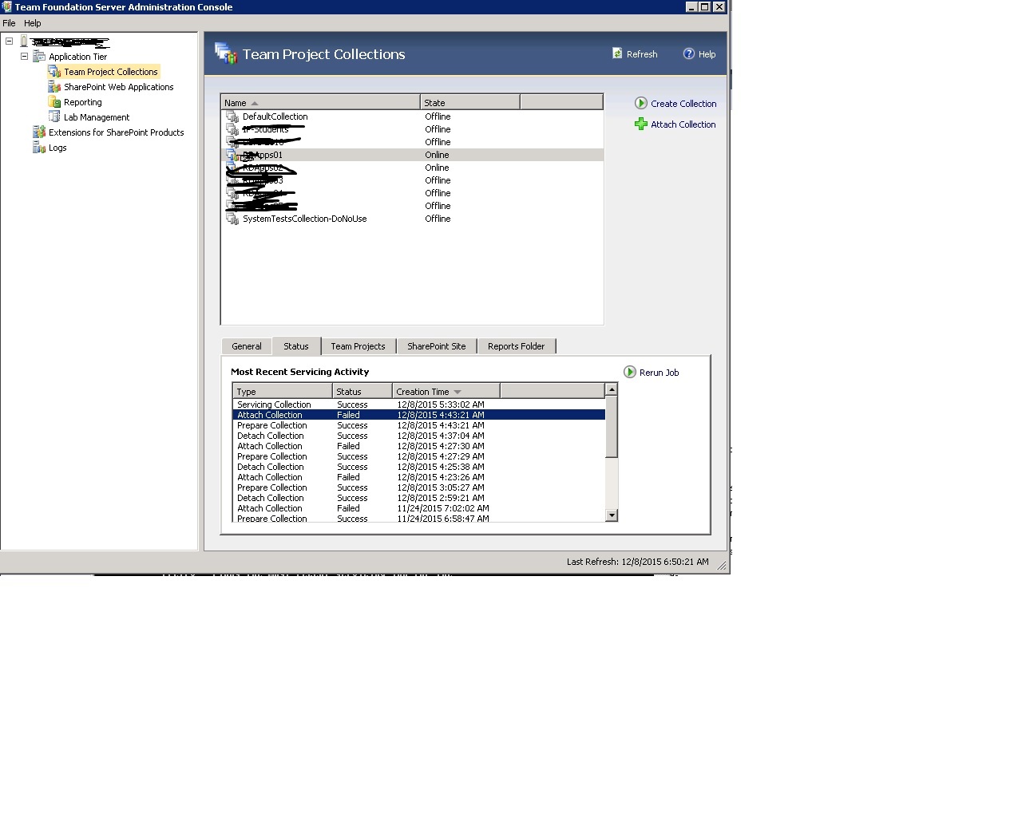Click the Extensions for SharePoint Products icon
This screenshot has width=1022, height=817.
coord(39,132)
